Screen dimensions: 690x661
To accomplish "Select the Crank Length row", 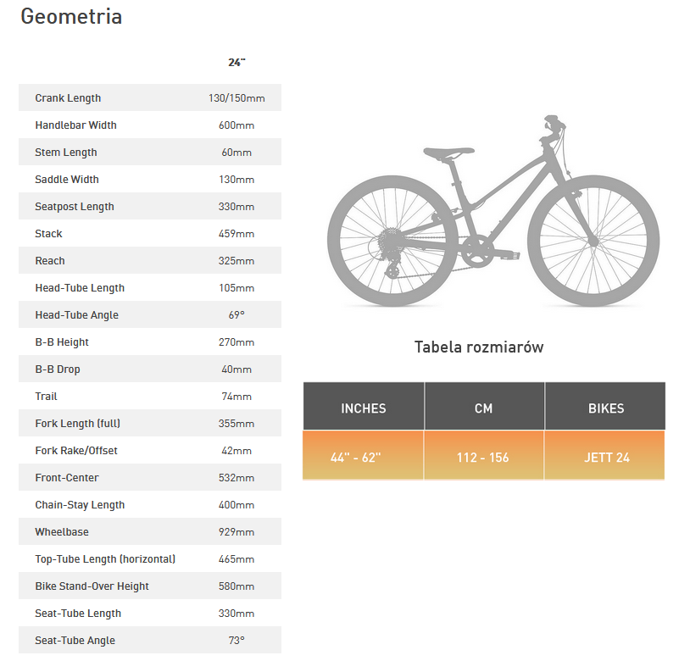I will tap(150, 97).
